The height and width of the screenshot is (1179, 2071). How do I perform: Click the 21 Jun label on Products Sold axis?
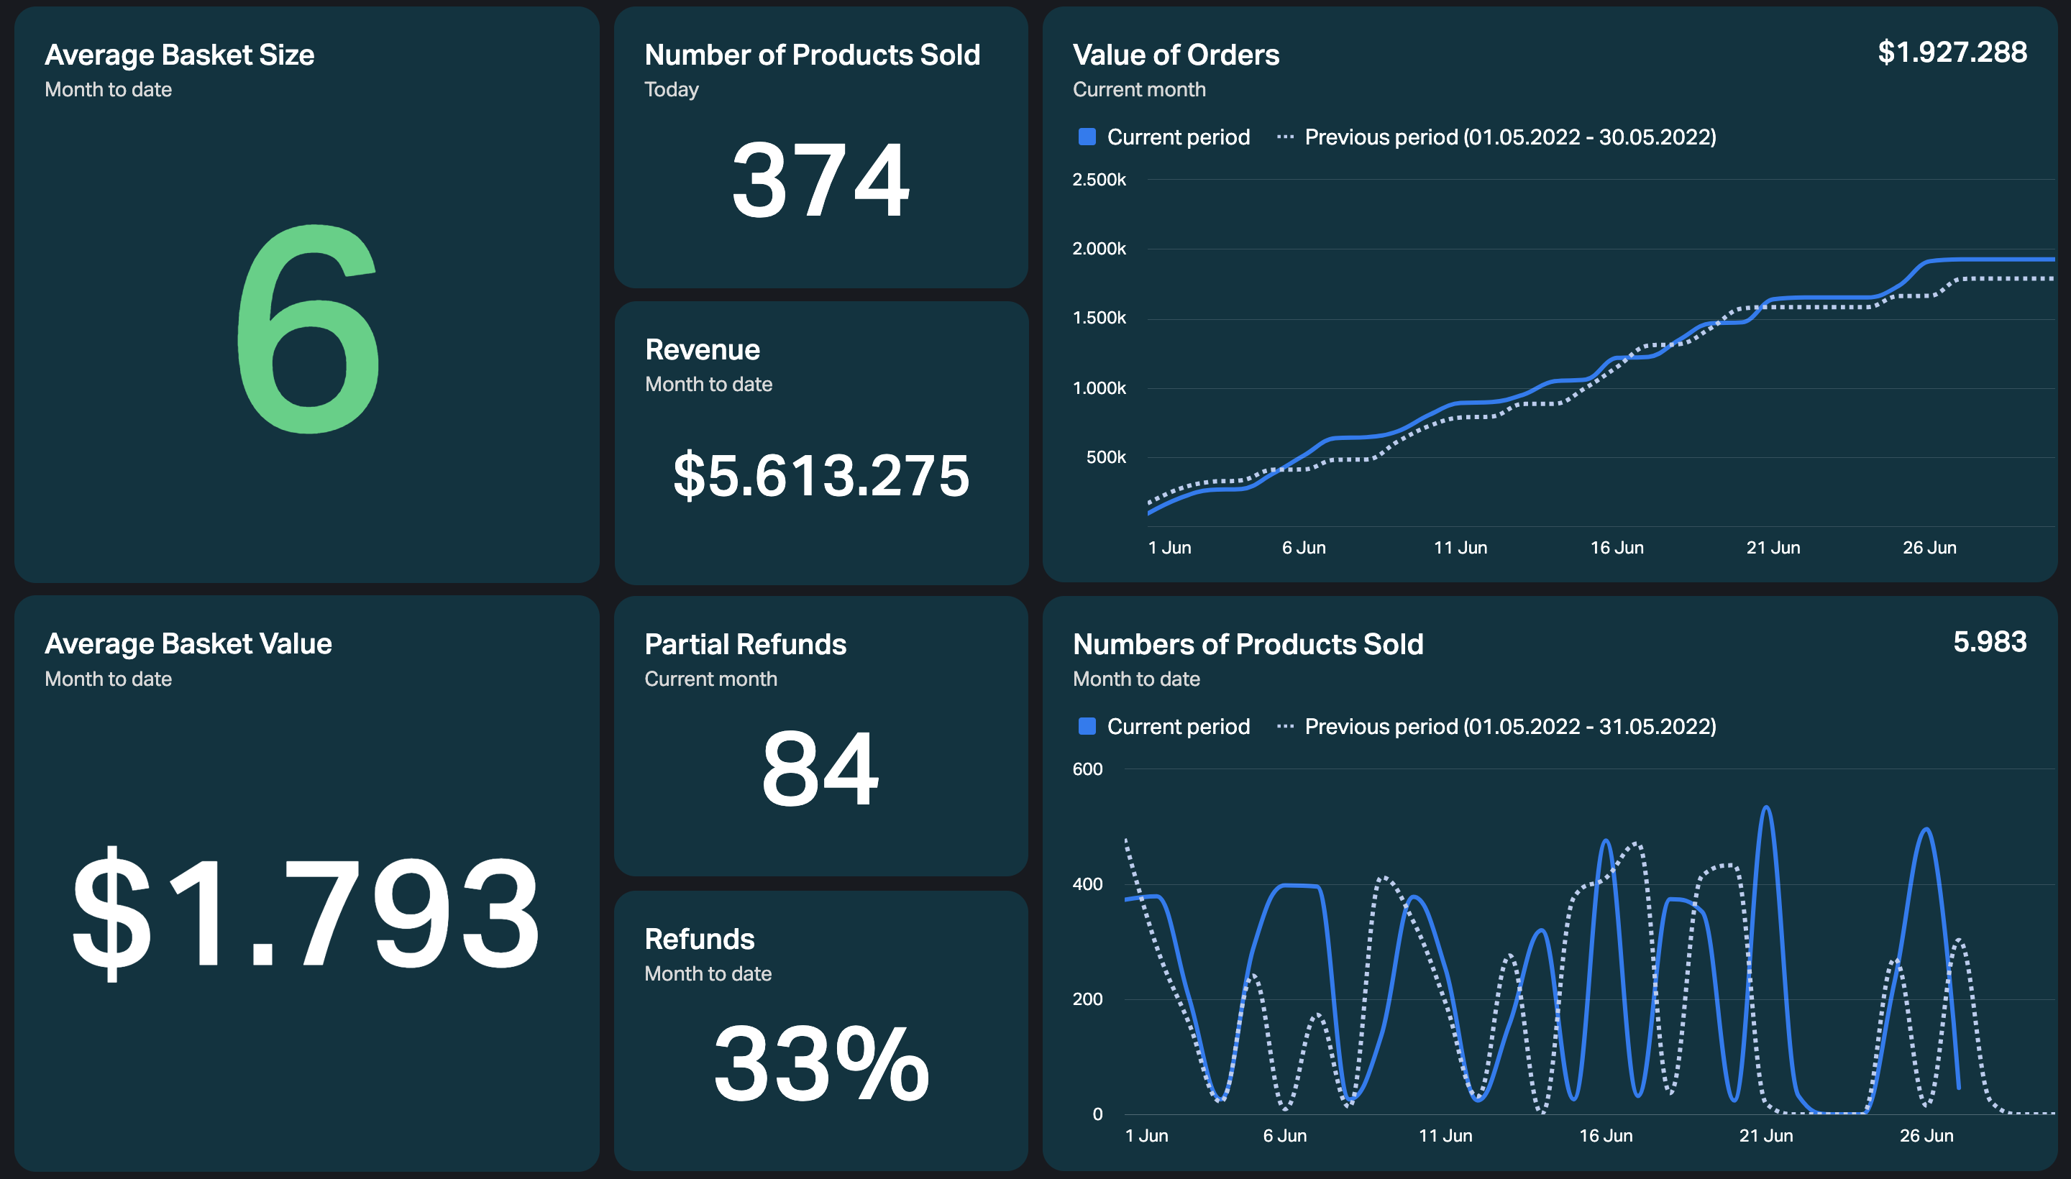click(1765, 1136)
